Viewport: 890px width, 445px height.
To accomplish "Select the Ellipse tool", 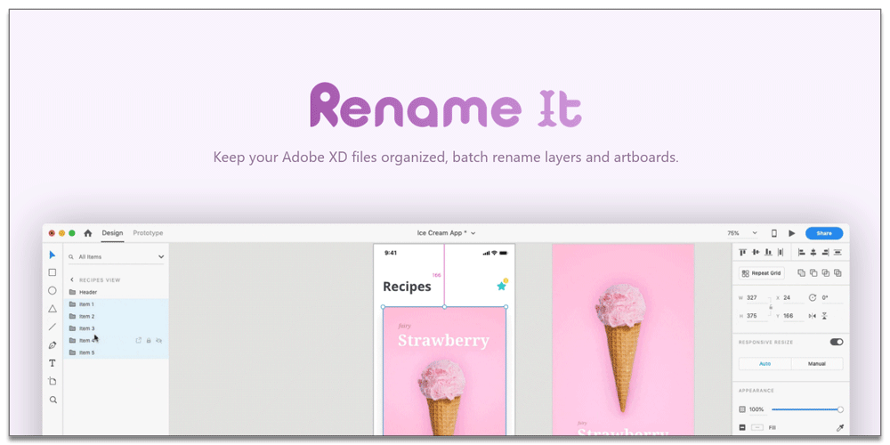I will click(53, 290).
